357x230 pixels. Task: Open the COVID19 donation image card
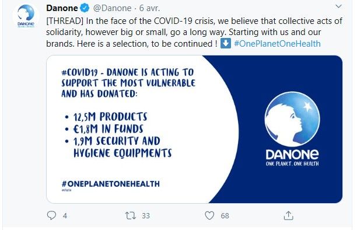coord(194,129)
